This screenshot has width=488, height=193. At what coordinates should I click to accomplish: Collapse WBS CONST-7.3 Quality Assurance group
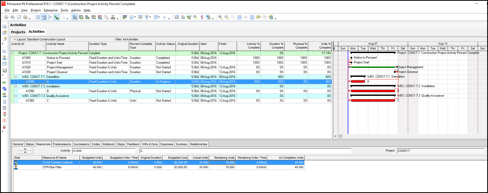pyautogui.click(x=16, y=96)
